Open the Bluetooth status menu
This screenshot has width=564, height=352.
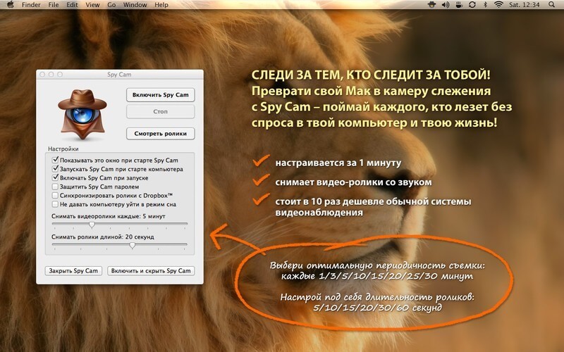tap(485, 5)
